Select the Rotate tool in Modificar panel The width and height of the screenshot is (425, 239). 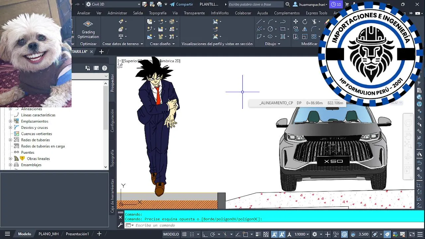pyautogui.click(x=305, y=21)
